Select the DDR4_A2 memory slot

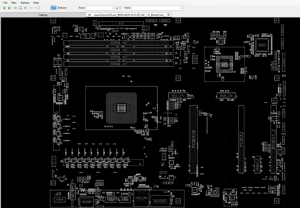point(119,57)
